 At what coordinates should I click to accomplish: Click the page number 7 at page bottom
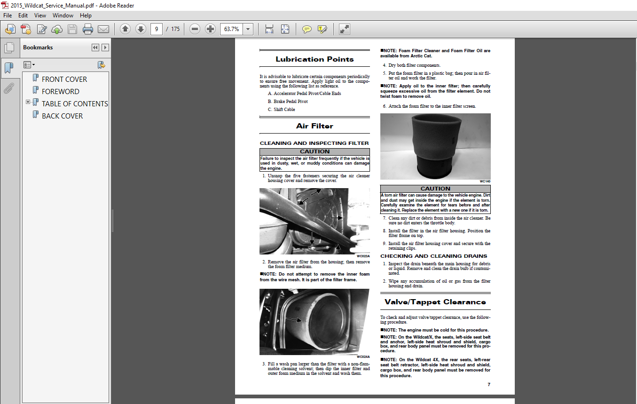(x=489, y=385)
